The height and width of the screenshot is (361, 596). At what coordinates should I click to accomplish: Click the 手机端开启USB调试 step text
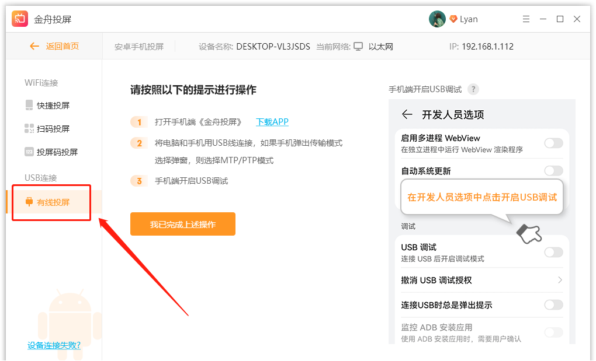point(191,181)
